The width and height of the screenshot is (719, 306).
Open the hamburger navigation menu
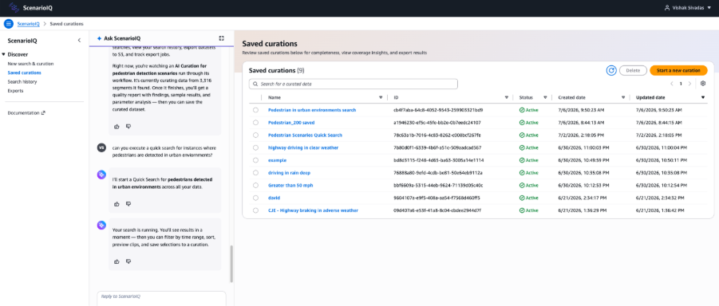pos(8,24)
